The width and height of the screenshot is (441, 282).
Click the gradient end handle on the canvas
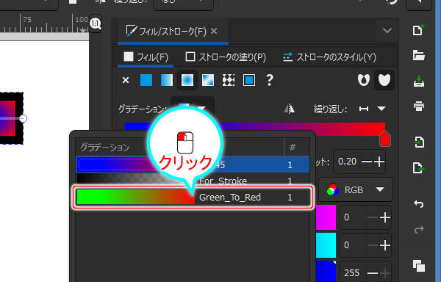coord(24,118)
